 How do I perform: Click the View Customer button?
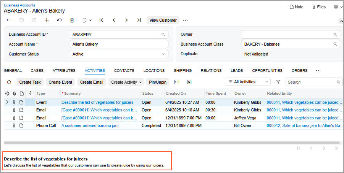coord(163,20)
